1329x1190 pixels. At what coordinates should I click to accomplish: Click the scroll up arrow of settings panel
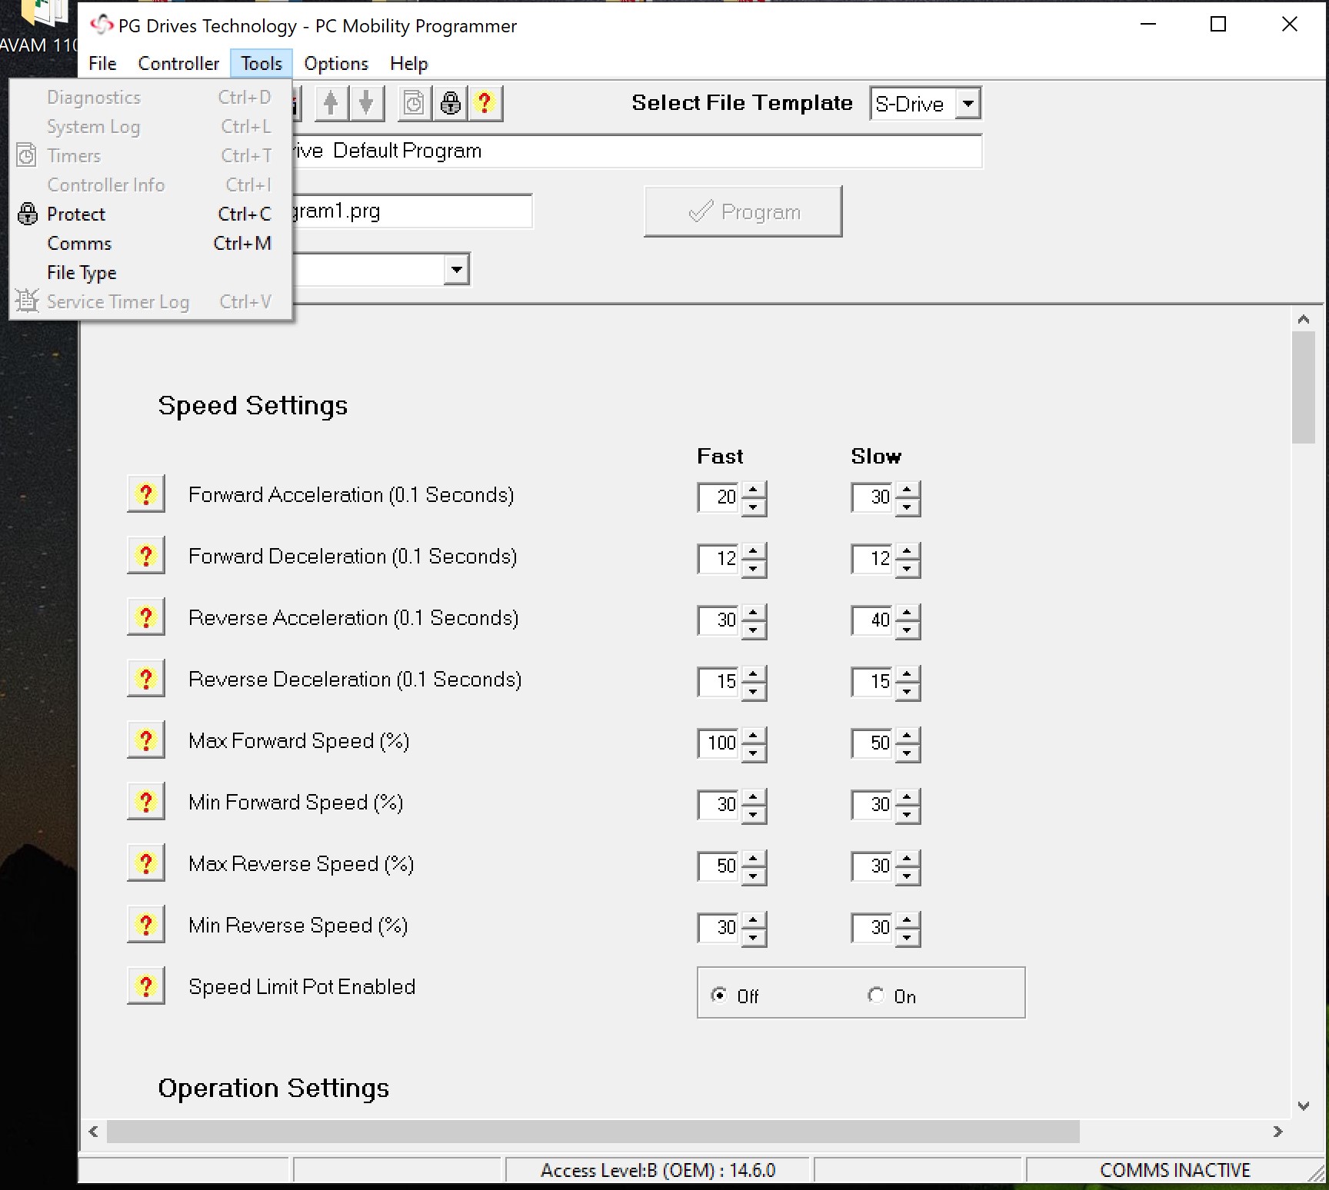tap(1303, 319)
